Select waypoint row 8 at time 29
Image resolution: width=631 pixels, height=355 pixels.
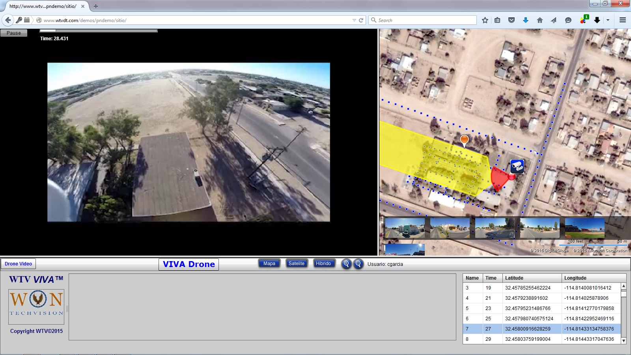[x=541, y=339]
